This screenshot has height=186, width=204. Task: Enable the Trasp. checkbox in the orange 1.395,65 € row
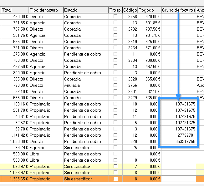pyautogui.click(x=116, y=179)
